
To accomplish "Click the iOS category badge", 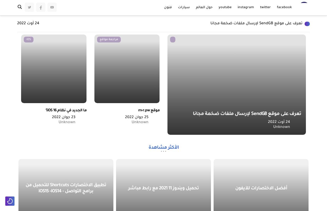I will 28,40.
